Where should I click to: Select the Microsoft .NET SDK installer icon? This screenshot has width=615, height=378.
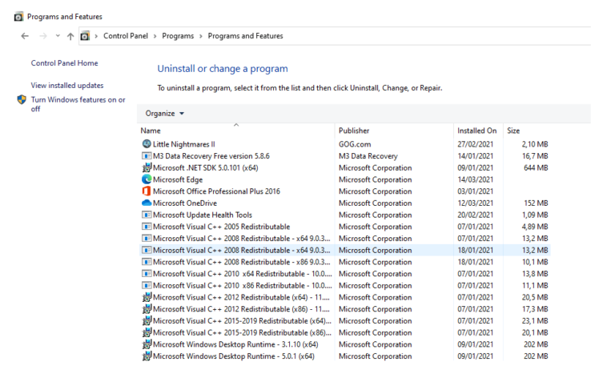pos(147,168)
